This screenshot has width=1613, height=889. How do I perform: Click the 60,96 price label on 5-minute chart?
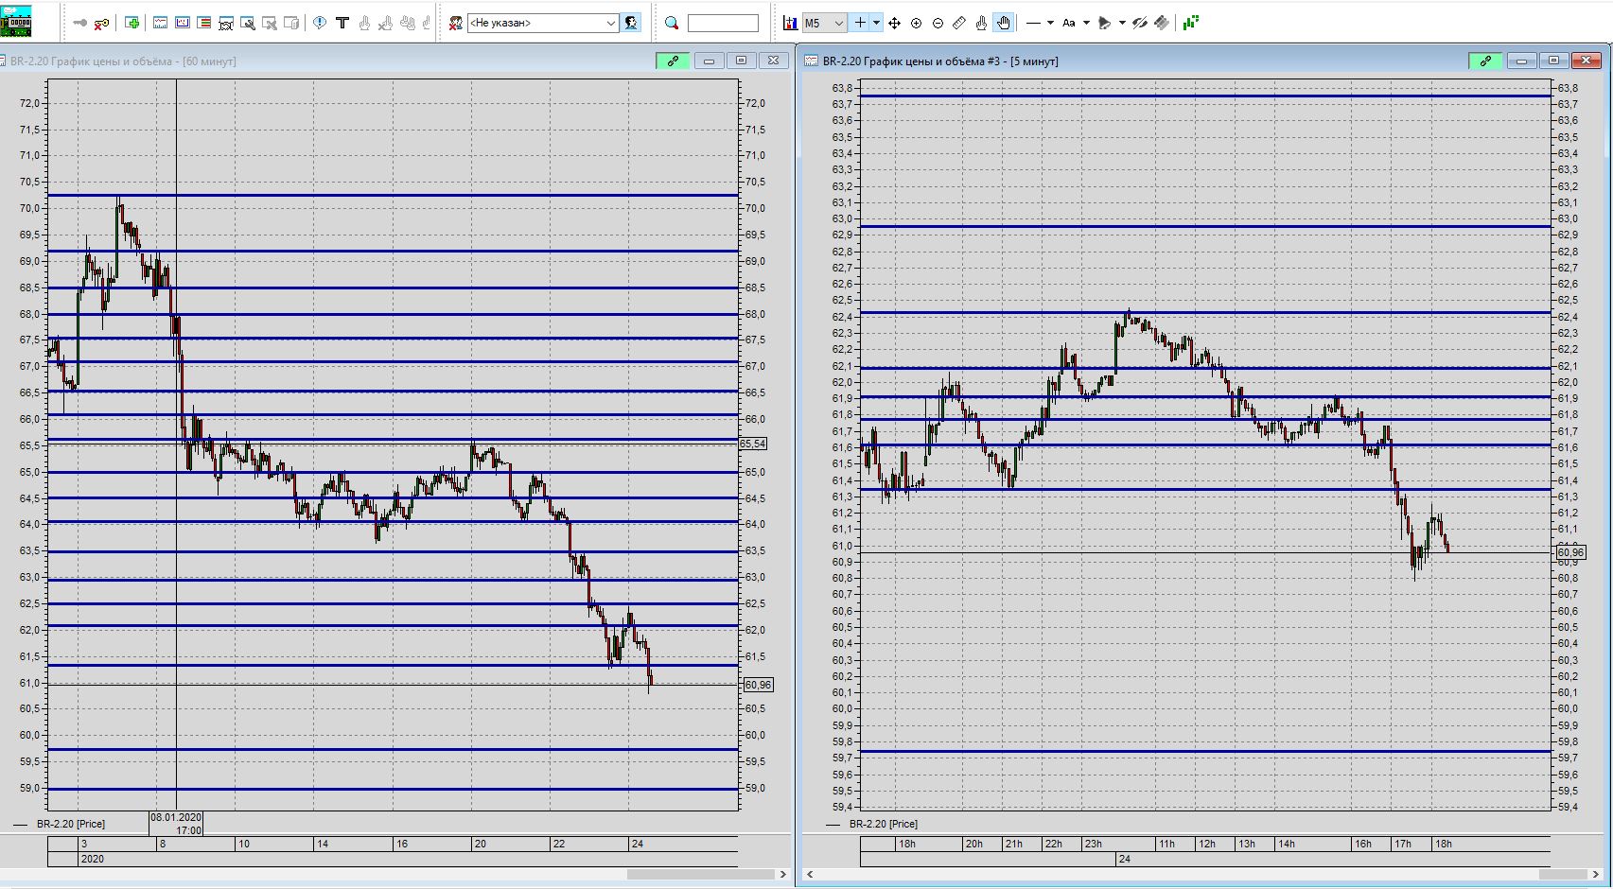coord(1570,552)
